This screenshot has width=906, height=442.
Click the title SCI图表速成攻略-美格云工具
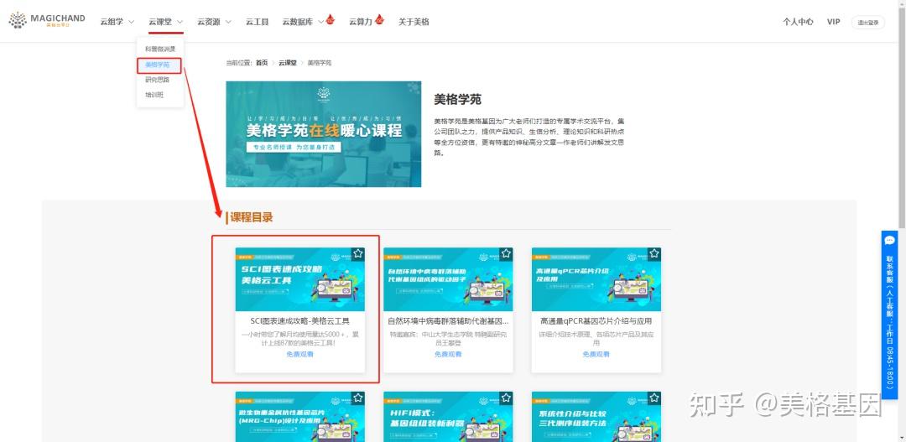tap(299, 321)
